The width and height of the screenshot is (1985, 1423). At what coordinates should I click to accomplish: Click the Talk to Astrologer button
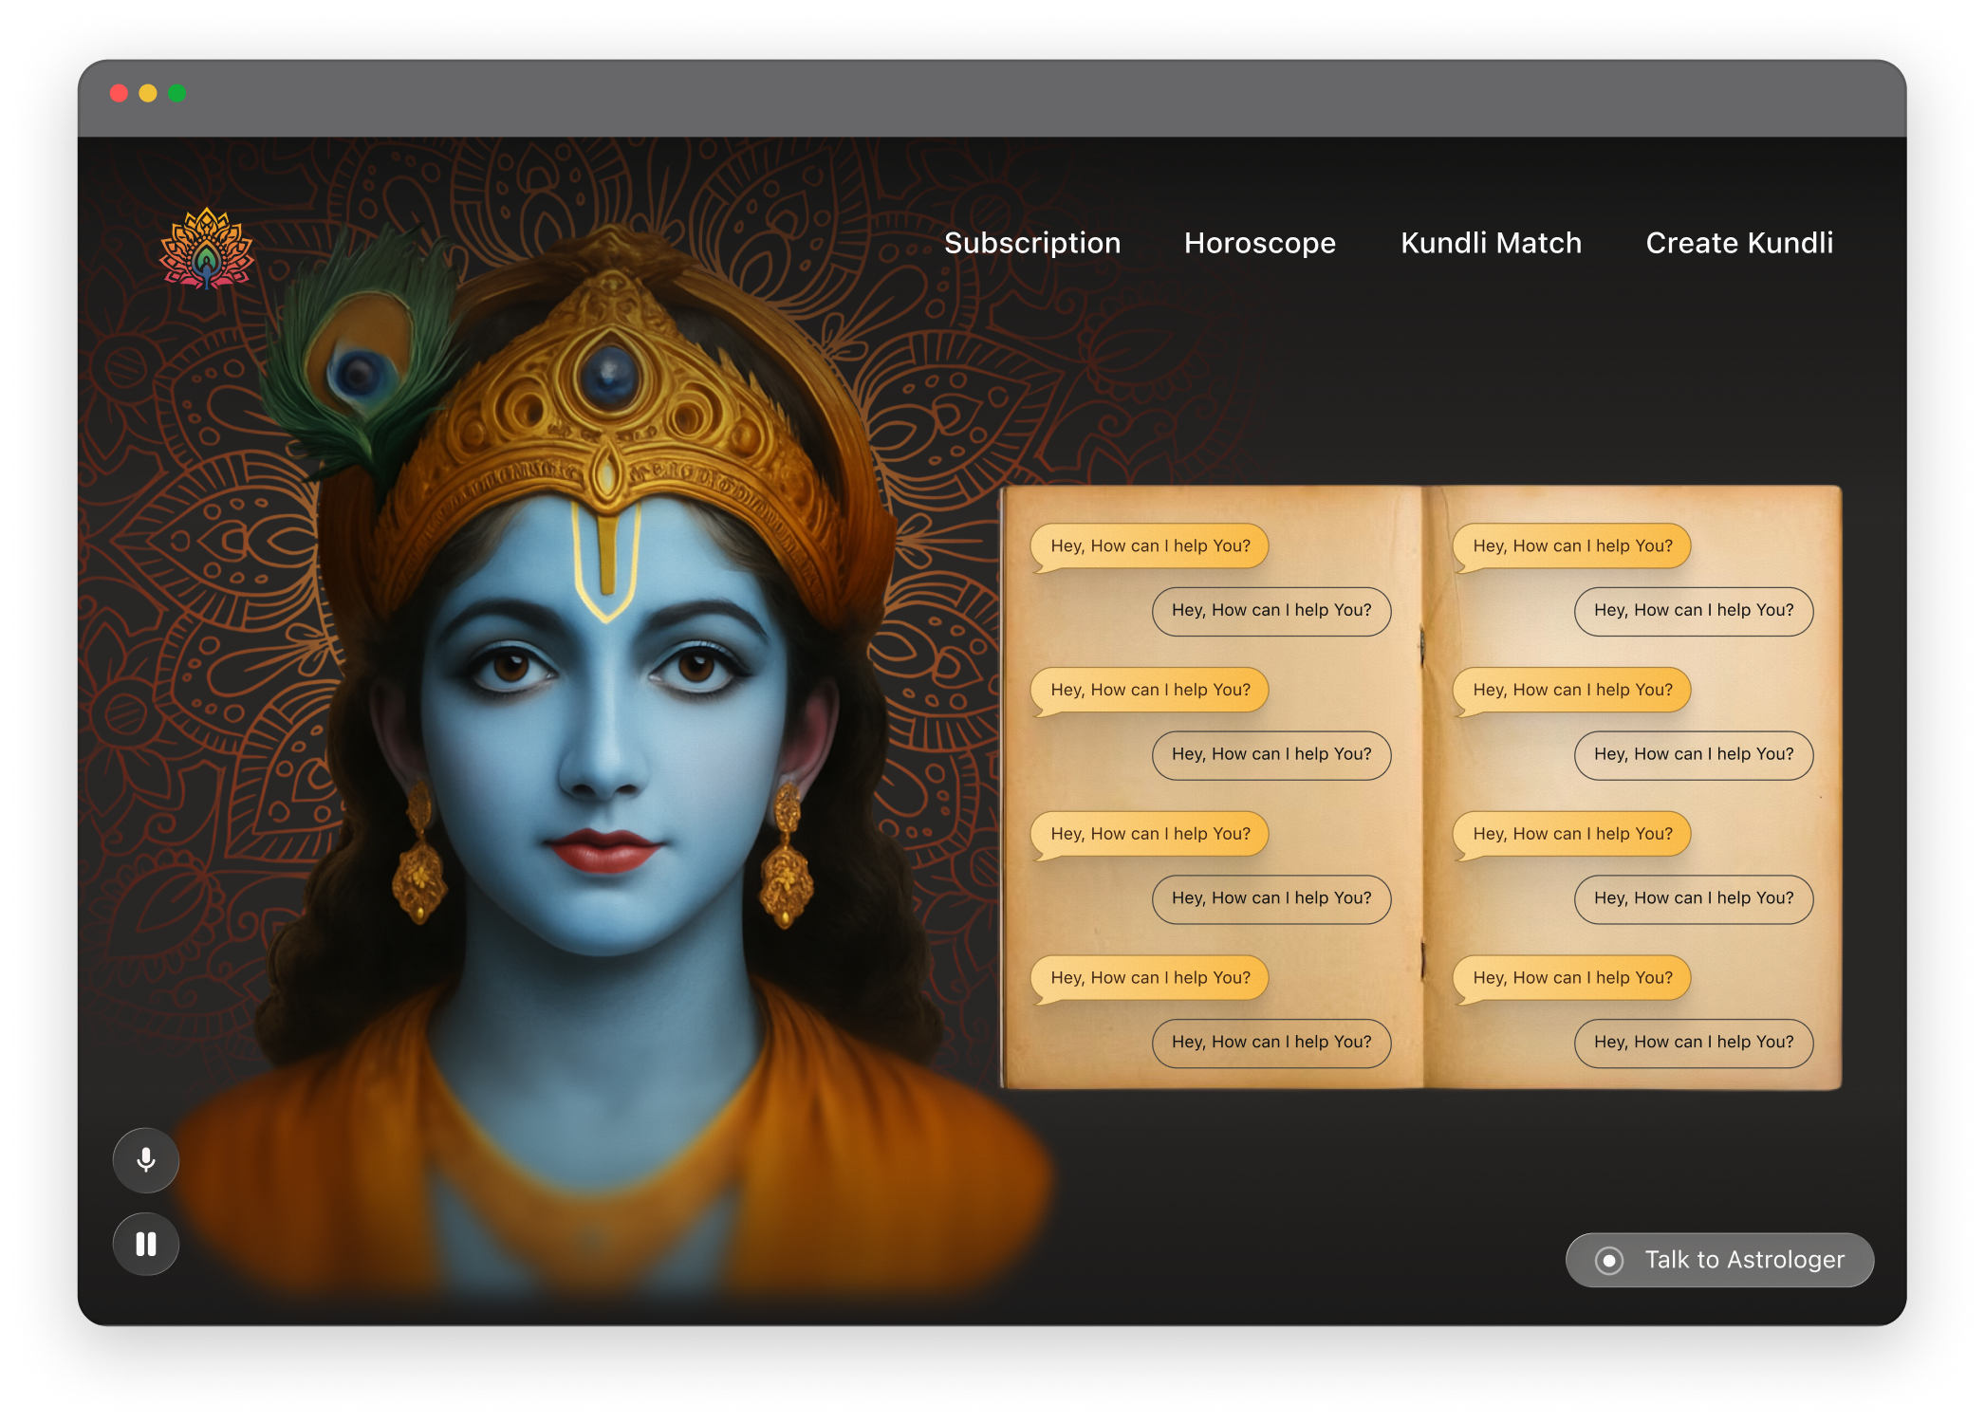[x=1718, y=1260]
